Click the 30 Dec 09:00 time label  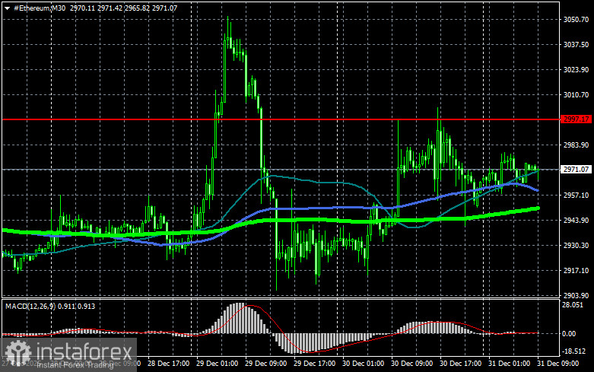click(x=411, y=364)
